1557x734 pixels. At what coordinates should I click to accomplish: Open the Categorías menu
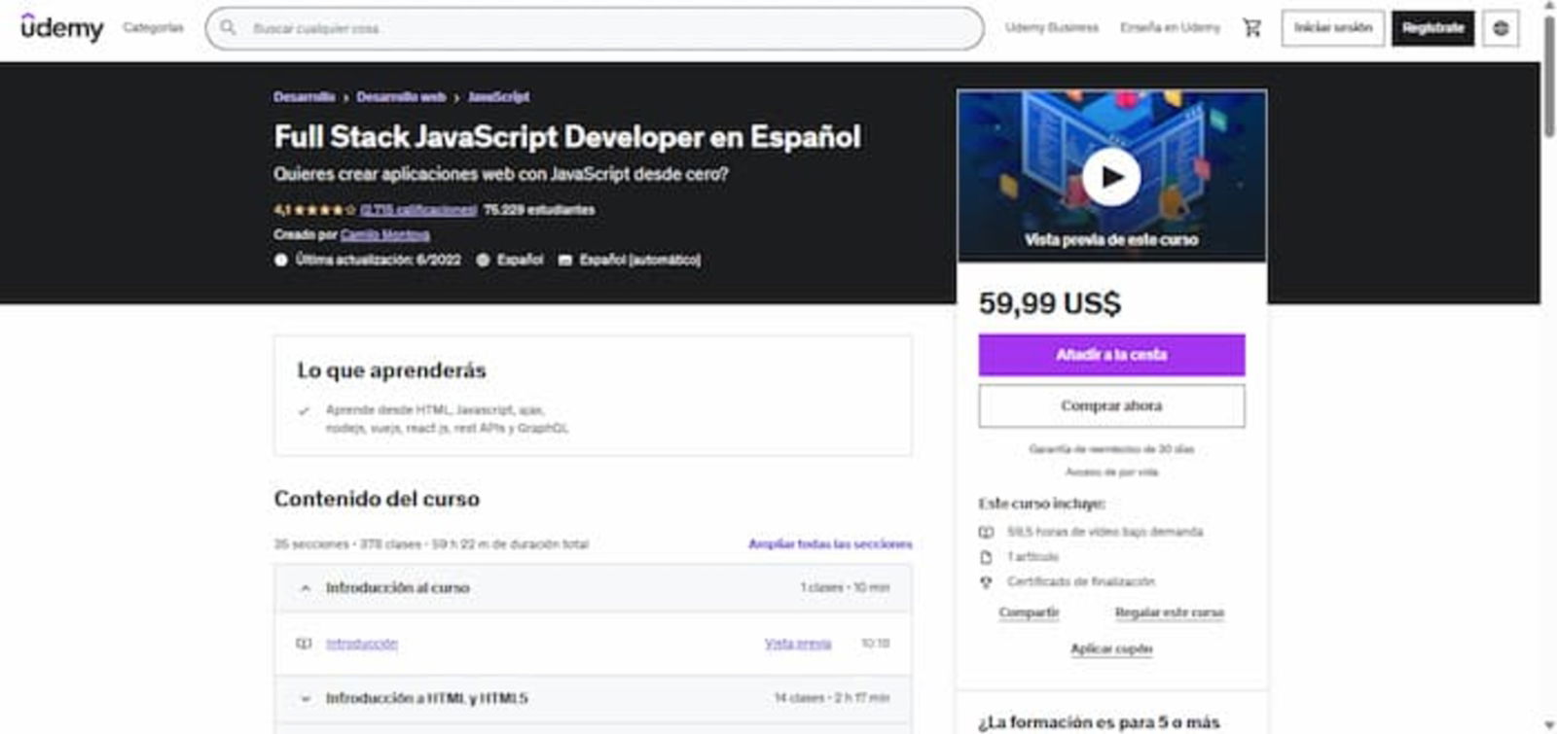153,27
